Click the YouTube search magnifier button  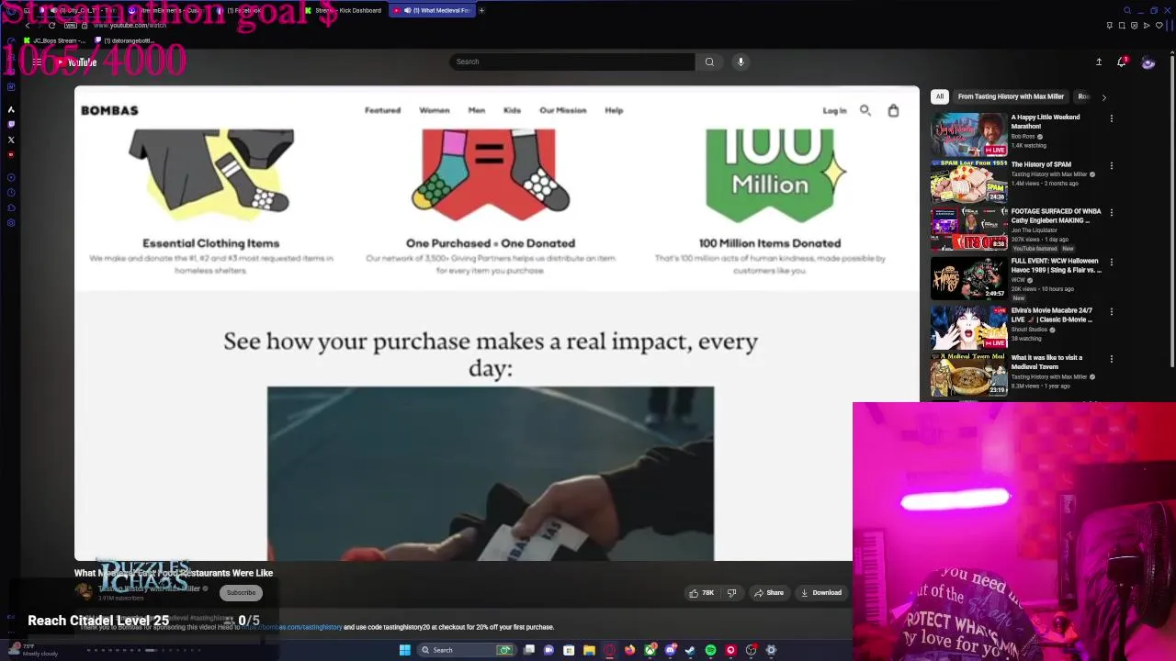(709, 62)
